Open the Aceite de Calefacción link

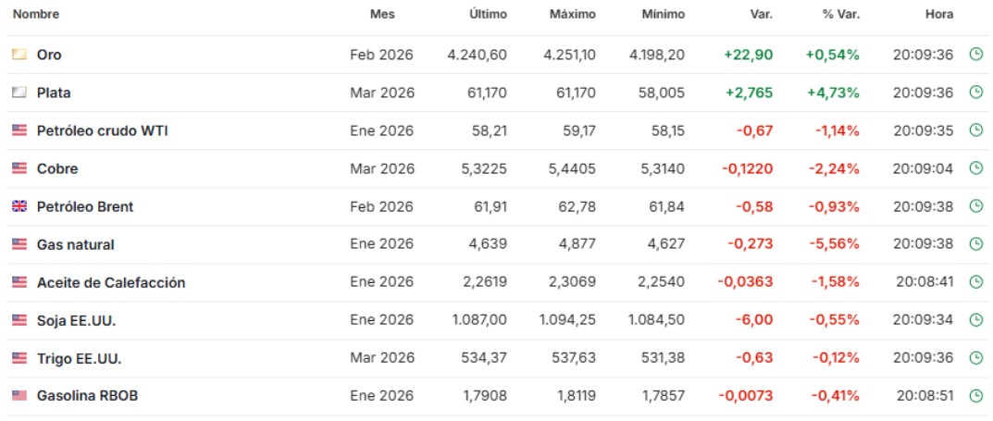(x=111, y=282)
